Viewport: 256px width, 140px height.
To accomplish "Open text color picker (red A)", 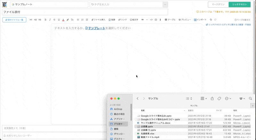I will pos(63,20).
